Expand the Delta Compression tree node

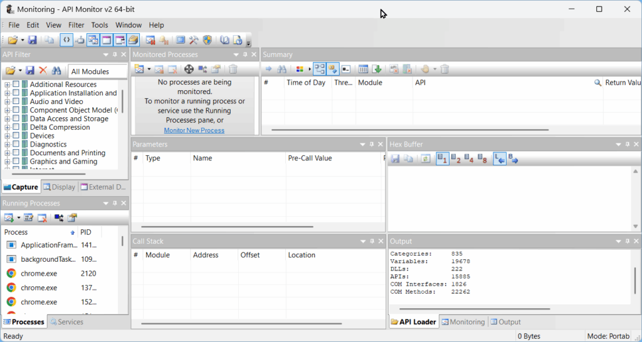7,127
